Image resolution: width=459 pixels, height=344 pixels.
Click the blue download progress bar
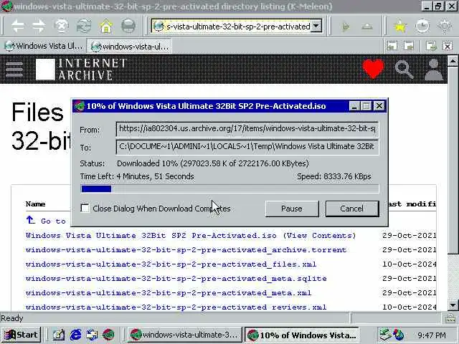96,189
